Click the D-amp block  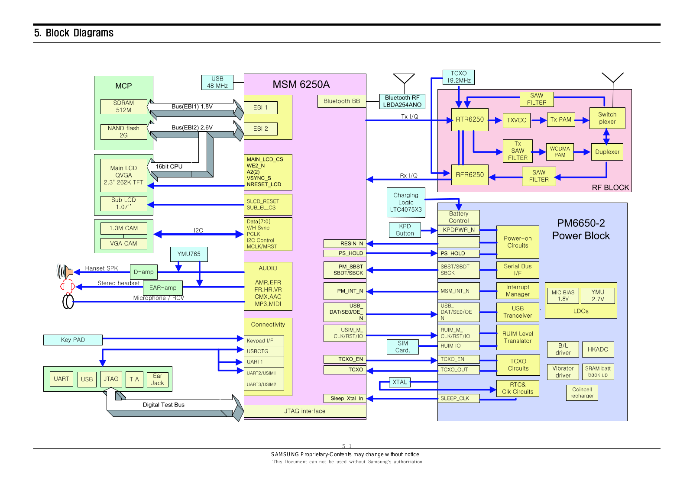tap(144, 272)
